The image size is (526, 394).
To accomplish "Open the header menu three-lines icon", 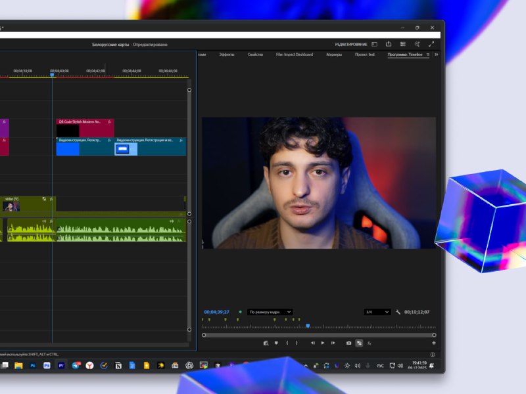I will 403,44.
